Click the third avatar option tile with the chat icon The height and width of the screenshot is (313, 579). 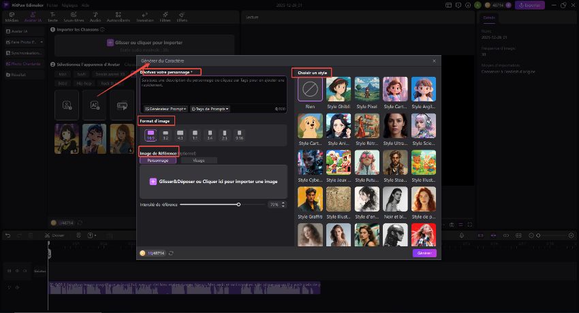122,105
